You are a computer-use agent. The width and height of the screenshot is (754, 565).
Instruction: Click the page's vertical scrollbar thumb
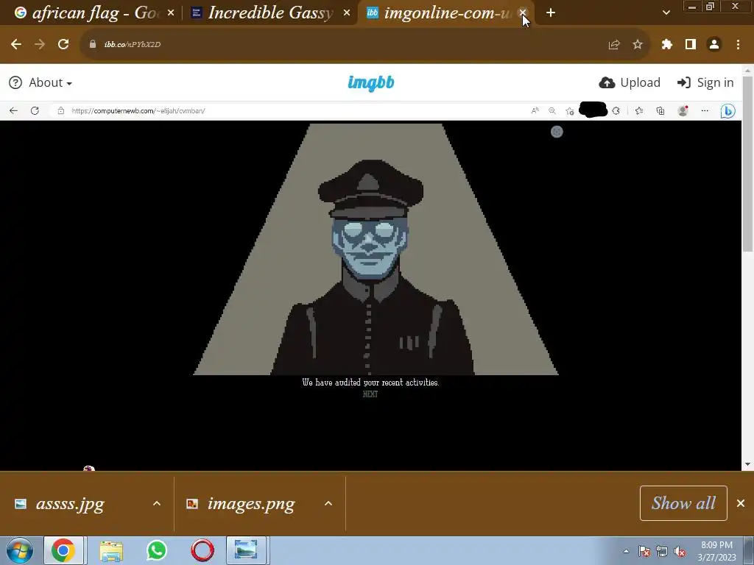point(747,163)
